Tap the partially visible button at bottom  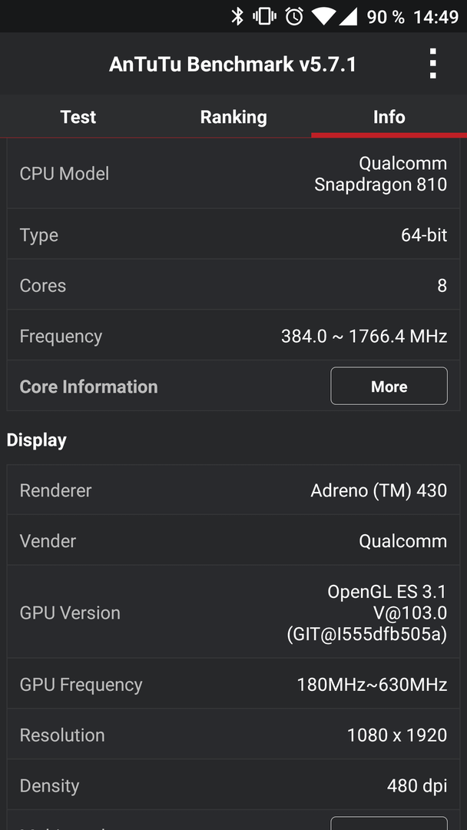[389, 822]
